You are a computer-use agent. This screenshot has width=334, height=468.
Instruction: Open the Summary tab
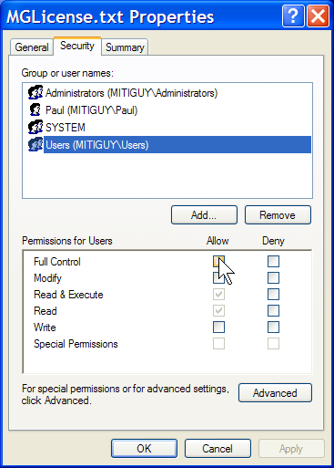(125, 47)
